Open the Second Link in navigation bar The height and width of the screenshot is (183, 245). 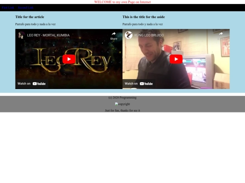(25, 8)
